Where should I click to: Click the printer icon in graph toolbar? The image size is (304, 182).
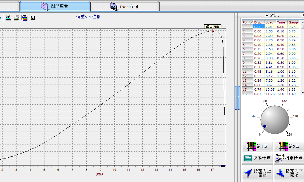click(17, 18)
